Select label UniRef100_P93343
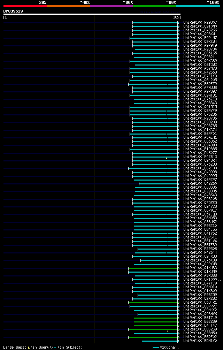The image size is (223, 350). coord(200,103)
